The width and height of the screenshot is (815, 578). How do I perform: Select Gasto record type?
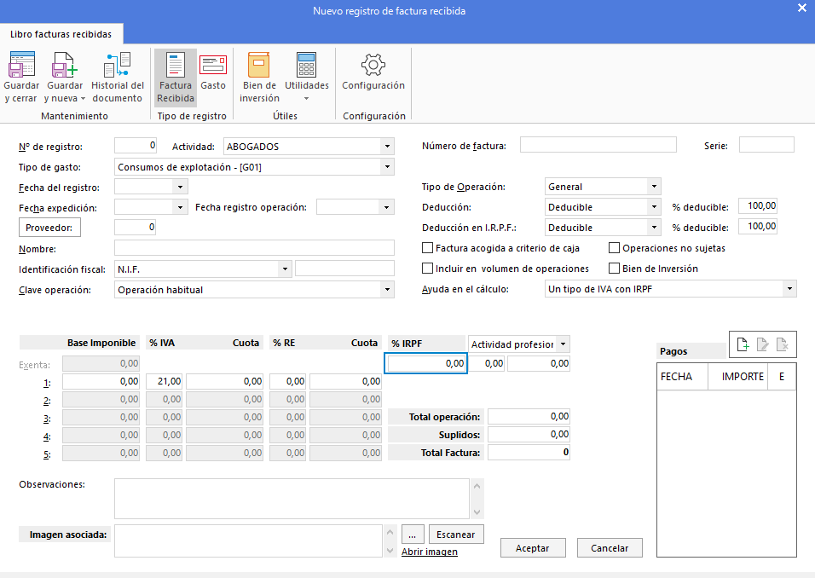pyautogui.click(x=213, y=72)
